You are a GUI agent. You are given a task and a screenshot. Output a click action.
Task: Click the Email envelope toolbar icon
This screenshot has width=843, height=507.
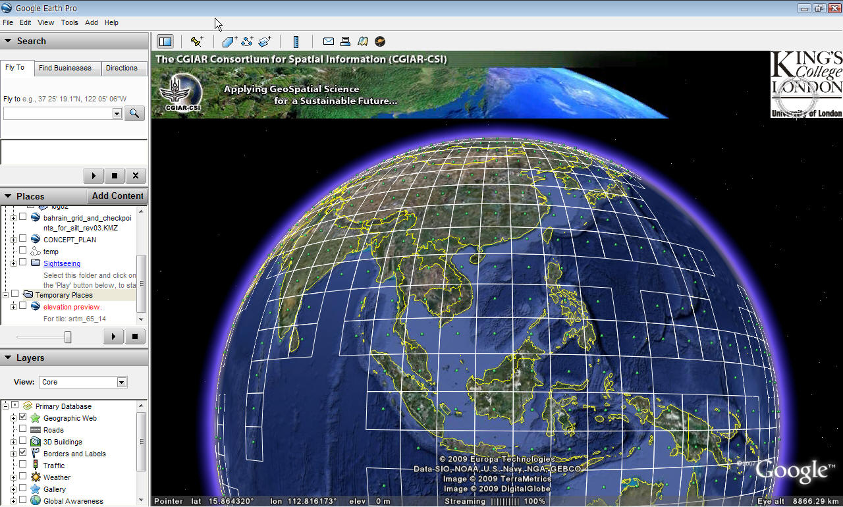click(328, 41)
